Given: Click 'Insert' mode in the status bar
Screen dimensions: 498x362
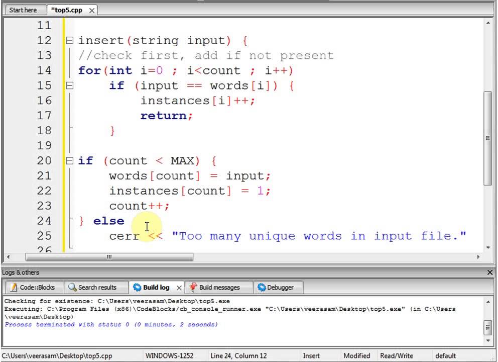Looking at the screenshot, I should coord(311,355).
